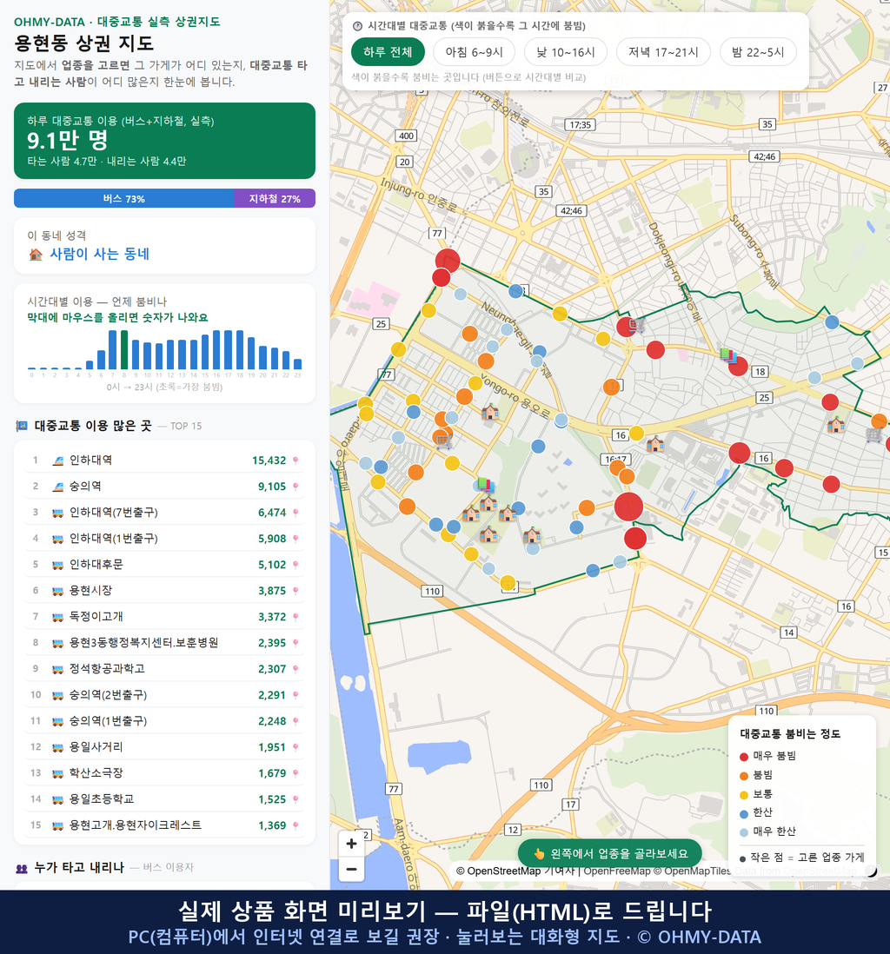The width and height of the screenshot is (890, 954).
Task: Click the 왼쪽에서 업종을 골라보세요 button
Action: point(610,853)
